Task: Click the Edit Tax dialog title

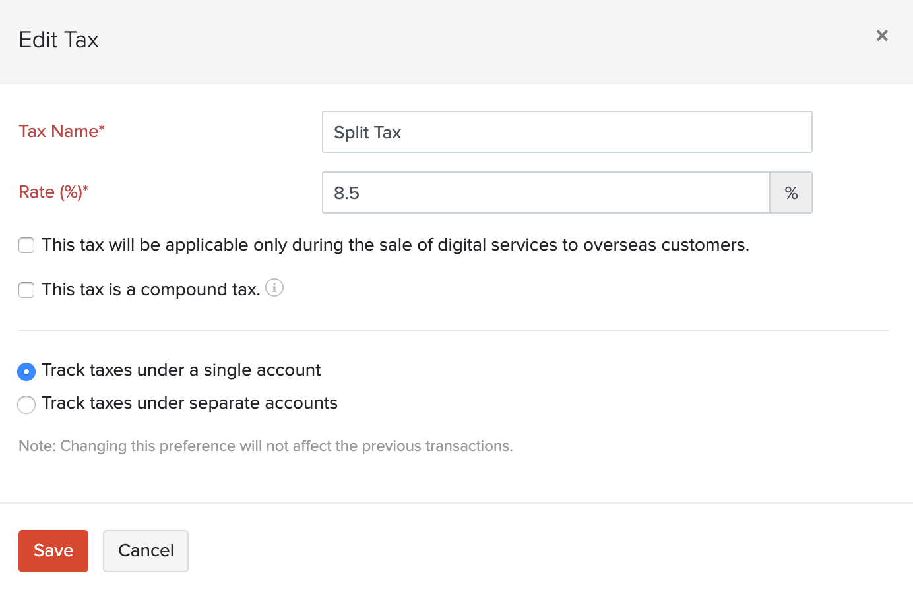Action: click(x=59, y=40)
